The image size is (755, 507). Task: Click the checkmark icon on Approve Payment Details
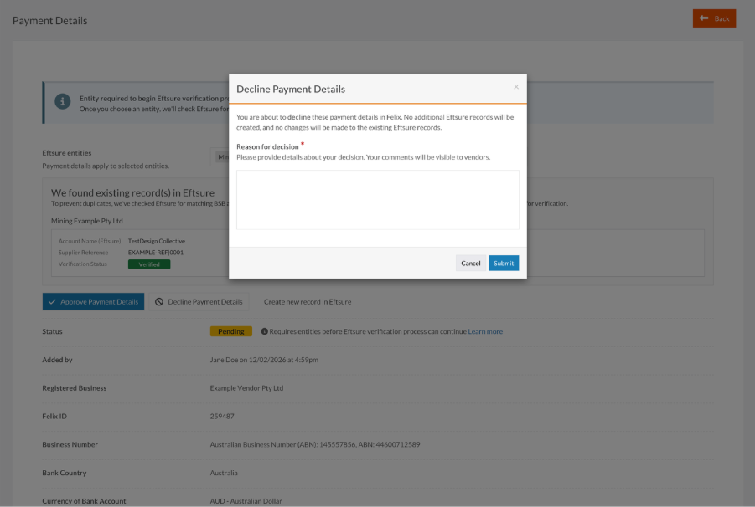[x=53, y=301]
